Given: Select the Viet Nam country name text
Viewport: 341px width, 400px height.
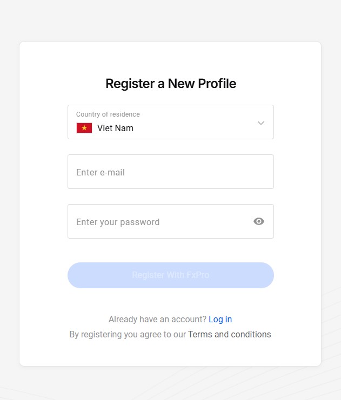Looking at the screenshot, I should [x=115, y=128].
